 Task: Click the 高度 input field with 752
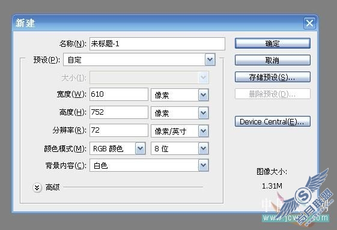[119, 112]
